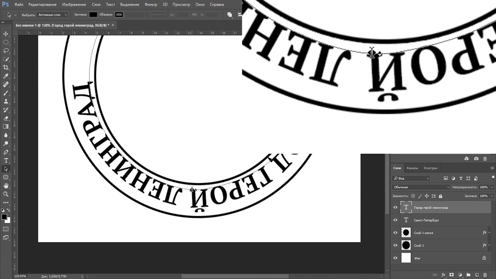Image resolution: width=496 pixels, height=279 pixels.
Task: Open the Активные слои dropdown
Action: pyautogui.click(x=52, y=15)
